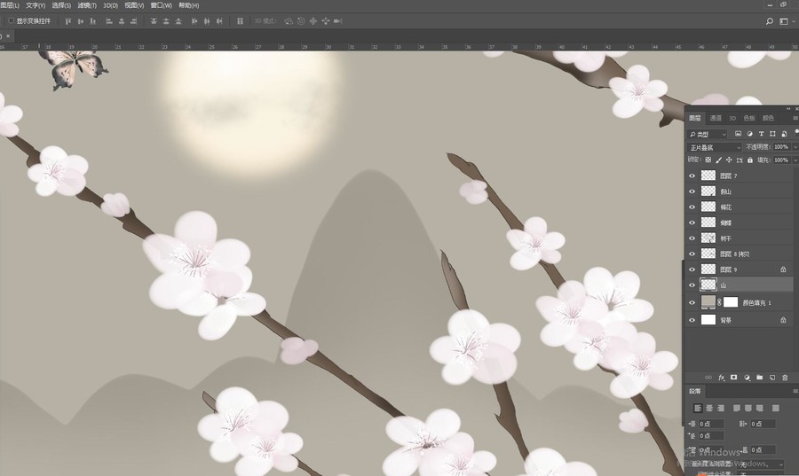The height and width of the screenshot is (476, 799).
Task: Hide the 颜色填充 1 layer
Action: pos(692,302)
